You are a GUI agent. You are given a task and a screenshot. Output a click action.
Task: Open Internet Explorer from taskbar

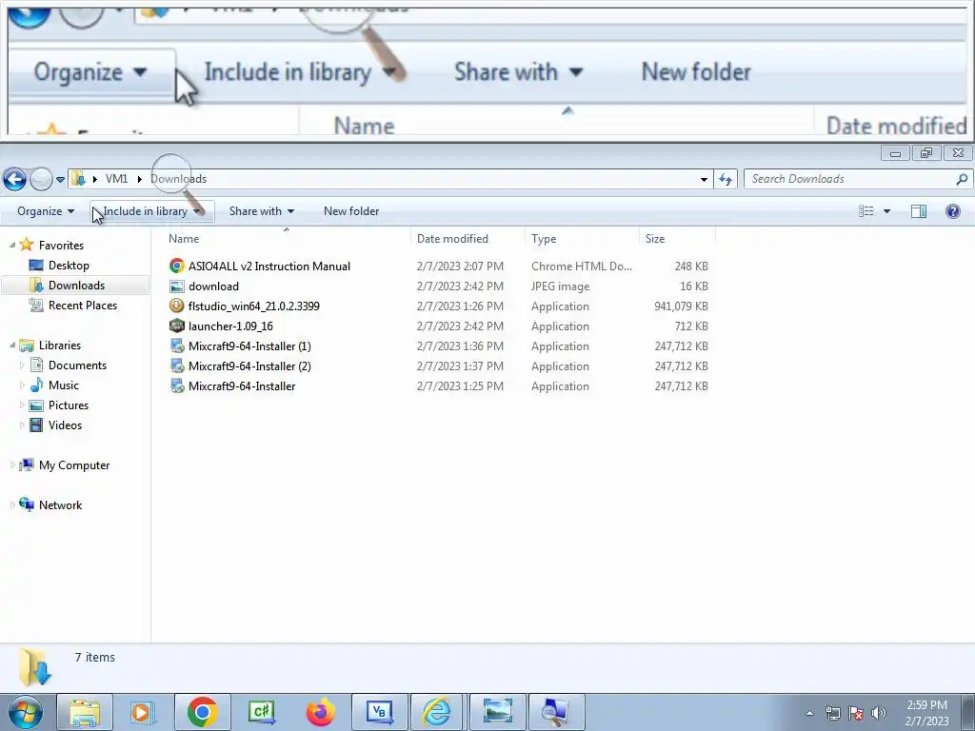point(438,712)
